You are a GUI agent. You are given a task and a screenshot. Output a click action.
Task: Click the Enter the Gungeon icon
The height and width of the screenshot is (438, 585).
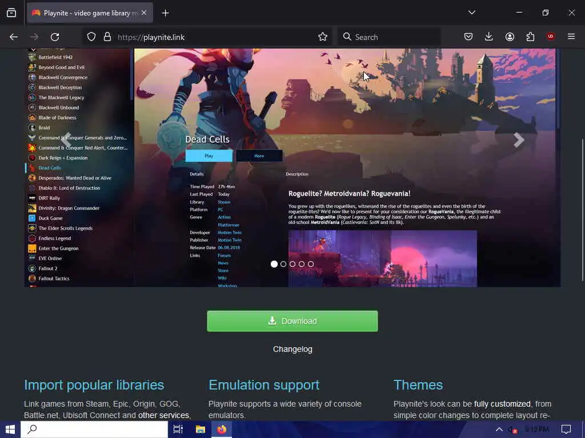point(32,249)
